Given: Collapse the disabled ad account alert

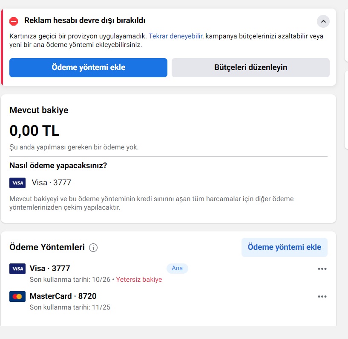Looking at the screenshot, I should point(323,21).
